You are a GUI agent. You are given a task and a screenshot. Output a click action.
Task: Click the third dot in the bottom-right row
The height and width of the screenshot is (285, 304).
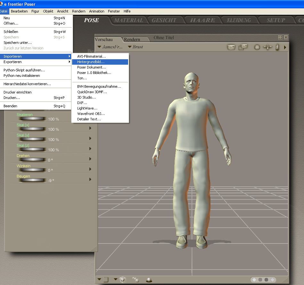point(266,280)
